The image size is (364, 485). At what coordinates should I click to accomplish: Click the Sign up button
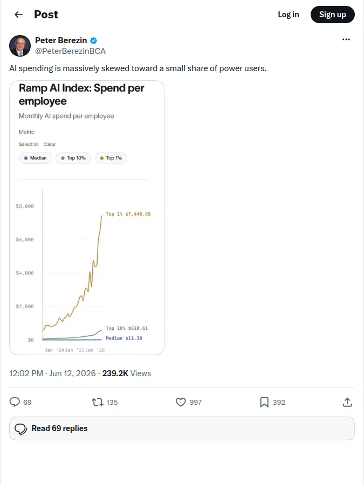[332, 15]
